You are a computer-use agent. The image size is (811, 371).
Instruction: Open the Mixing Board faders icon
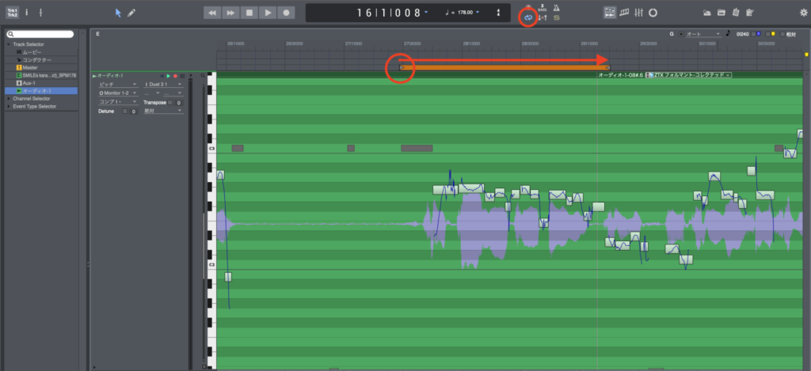coord(639,13)
